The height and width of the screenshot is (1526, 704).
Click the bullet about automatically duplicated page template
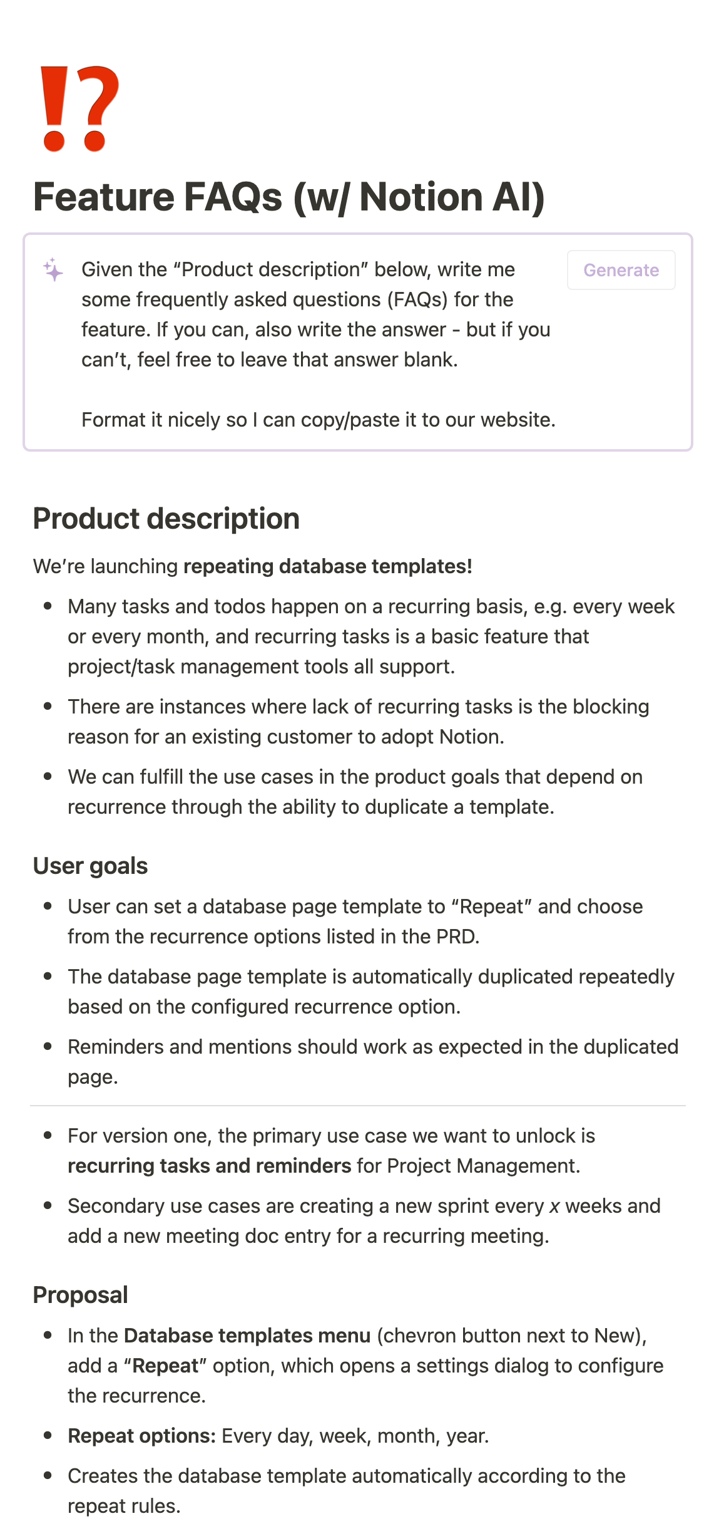370,992
